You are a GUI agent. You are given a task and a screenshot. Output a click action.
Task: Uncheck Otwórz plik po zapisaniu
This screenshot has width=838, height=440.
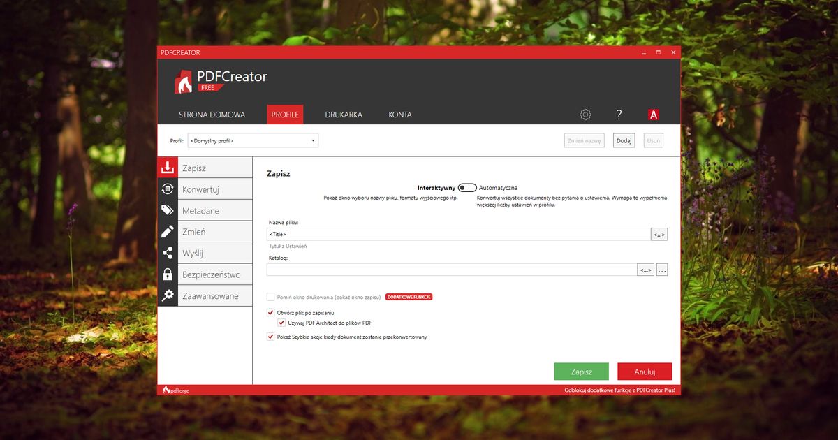point(270,313)
